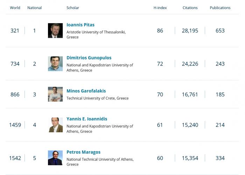245x175 pixels.
Task: Click Minos Garofalakis profile photo
Action: [x=55, y=94]
